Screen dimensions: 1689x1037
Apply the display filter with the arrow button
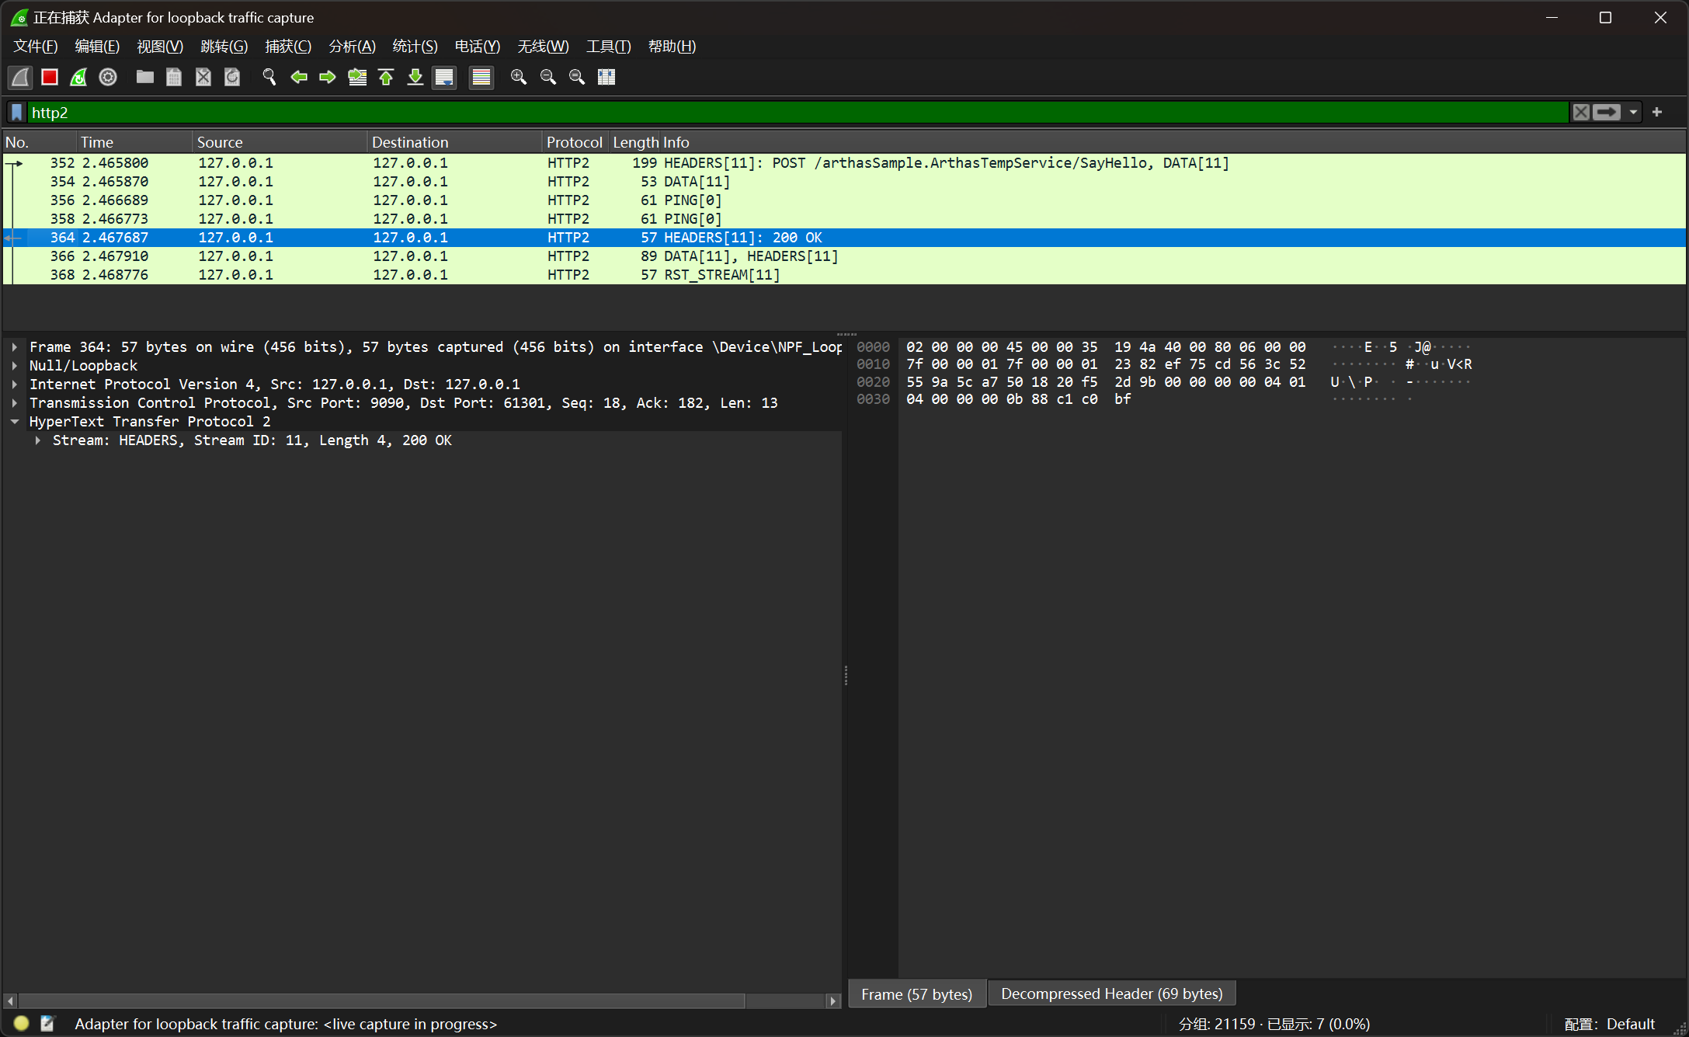point(1607,113)
